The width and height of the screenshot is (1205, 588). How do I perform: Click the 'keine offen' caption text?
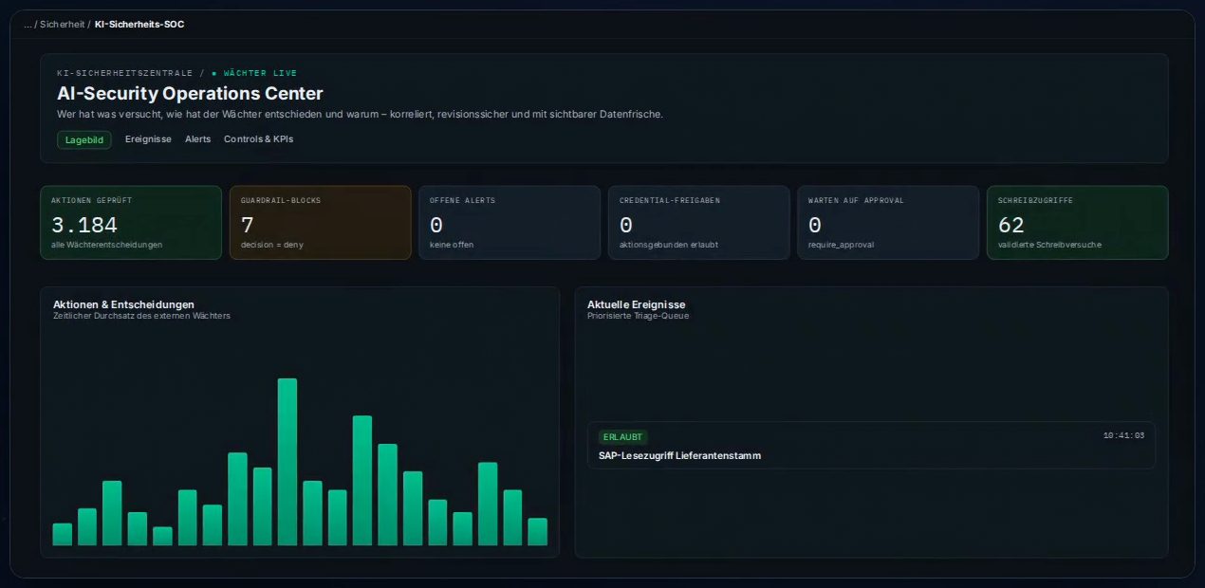point(451,245)
